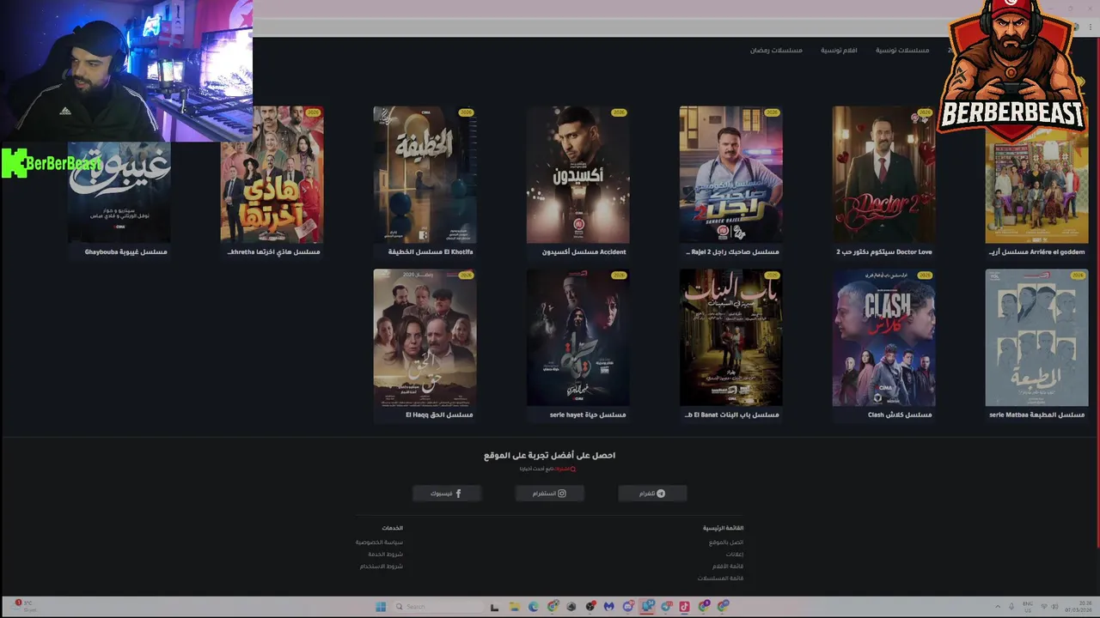
Task: Click the 'serie hayet مسلسل حياة' title
Action: click(588, 415)
